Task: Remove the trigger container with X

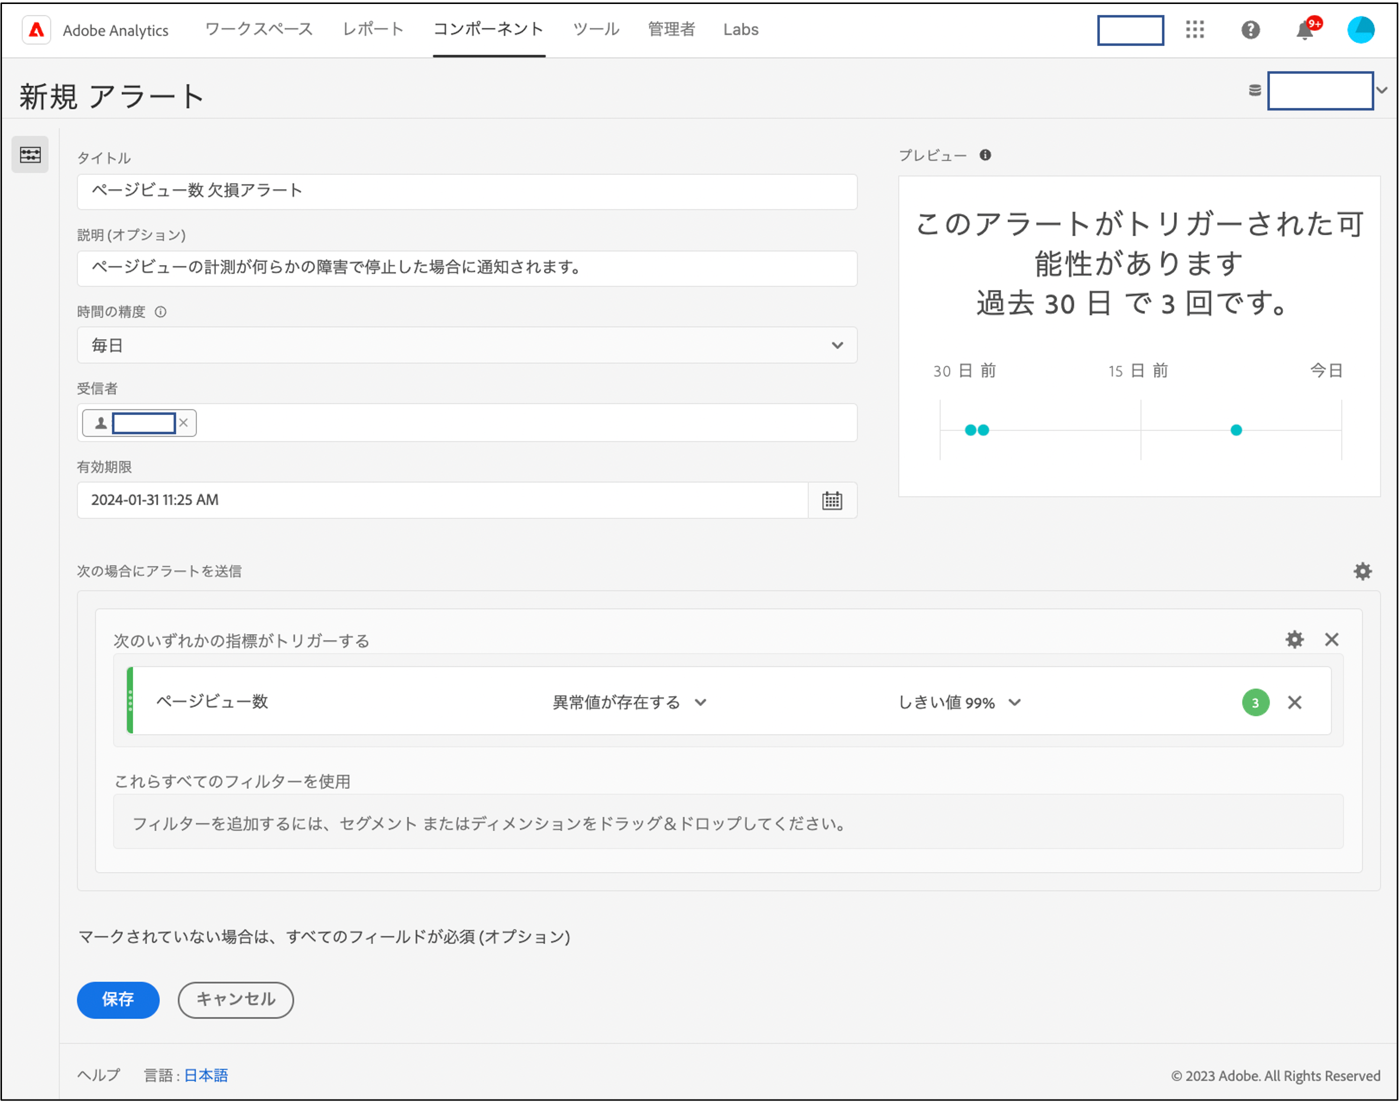Action: 1331,640
